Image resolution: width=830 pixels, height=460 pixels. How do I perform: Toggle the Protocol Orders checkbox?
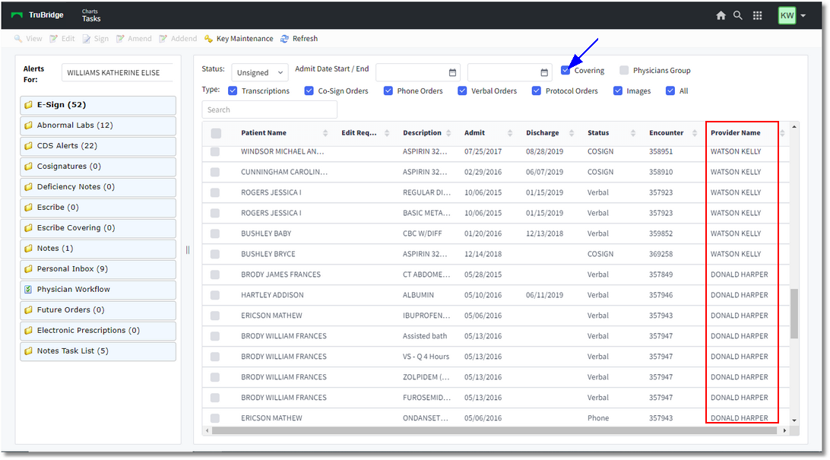click(x=536, y=91)
